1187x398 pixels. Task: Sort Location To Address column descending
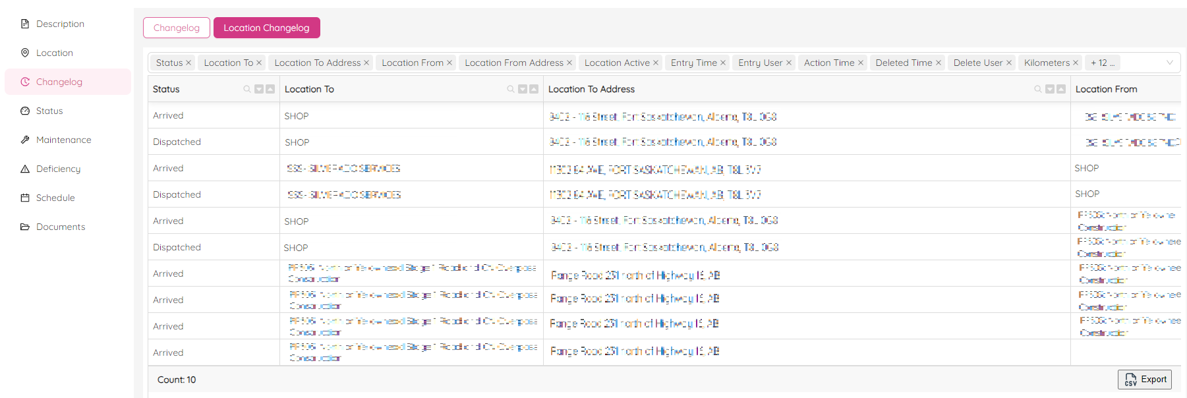point(1050,89)
